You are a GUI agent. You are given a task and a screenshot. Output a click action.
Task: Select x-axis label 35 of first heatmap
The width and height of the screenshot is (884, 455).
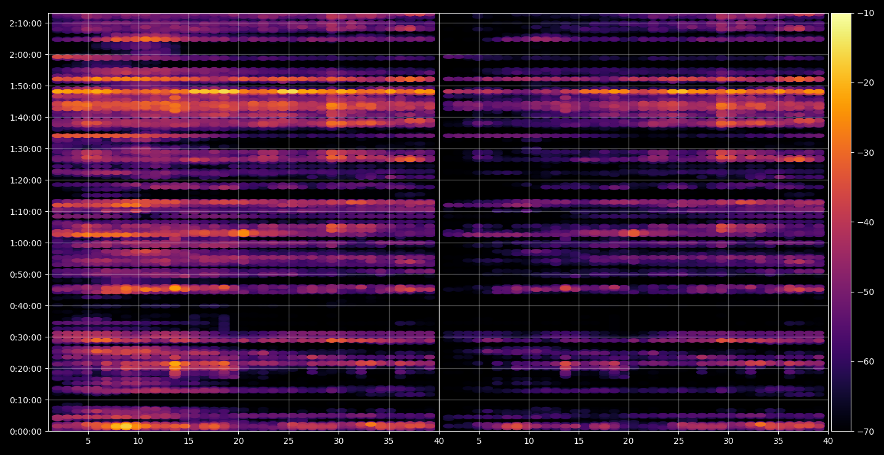[x=388, y=441]
